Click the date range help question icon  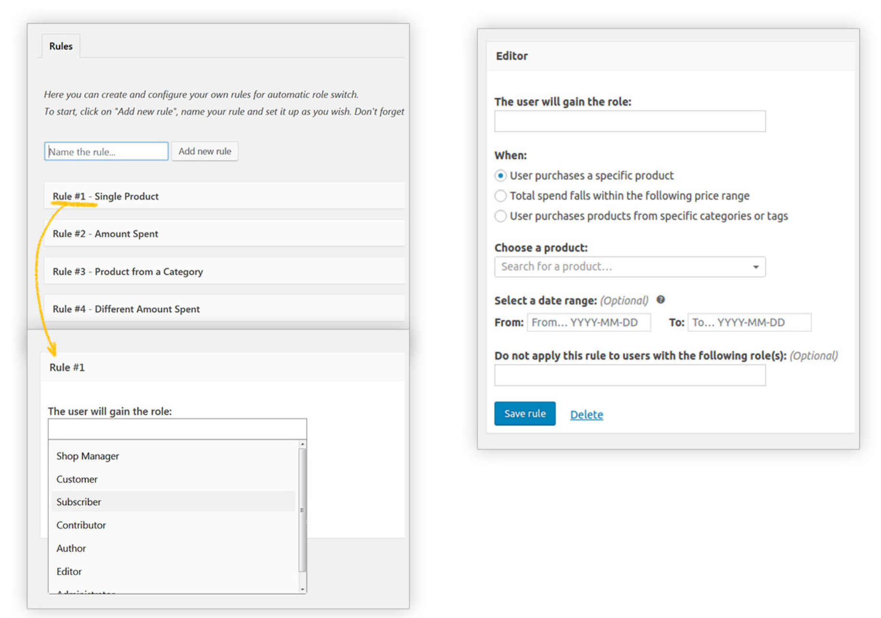click(661, 300)
